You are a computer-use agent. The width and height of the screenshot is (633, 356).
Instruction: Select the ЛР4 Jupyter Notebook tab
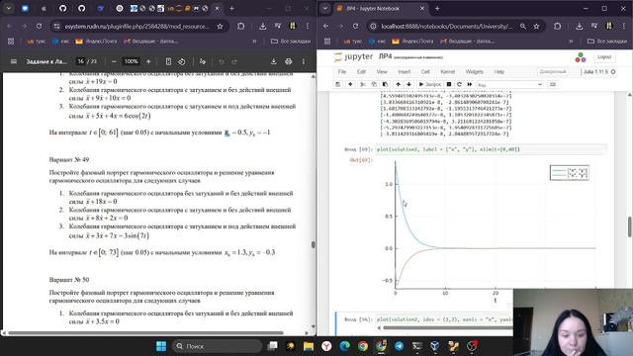tap(382, 8)
